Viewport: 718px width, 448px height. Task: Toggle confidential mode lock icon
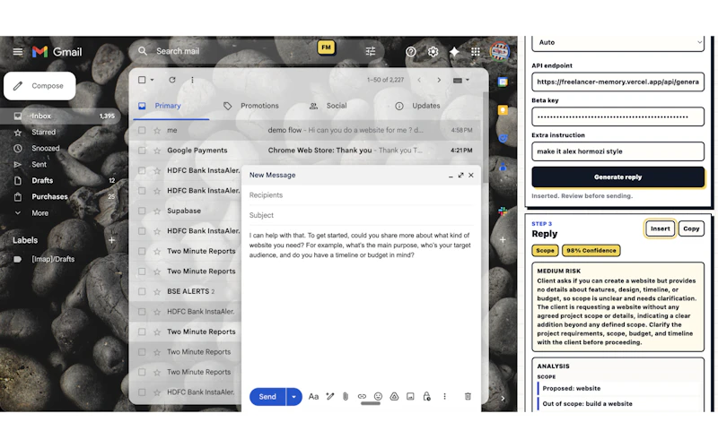point(426,396)
